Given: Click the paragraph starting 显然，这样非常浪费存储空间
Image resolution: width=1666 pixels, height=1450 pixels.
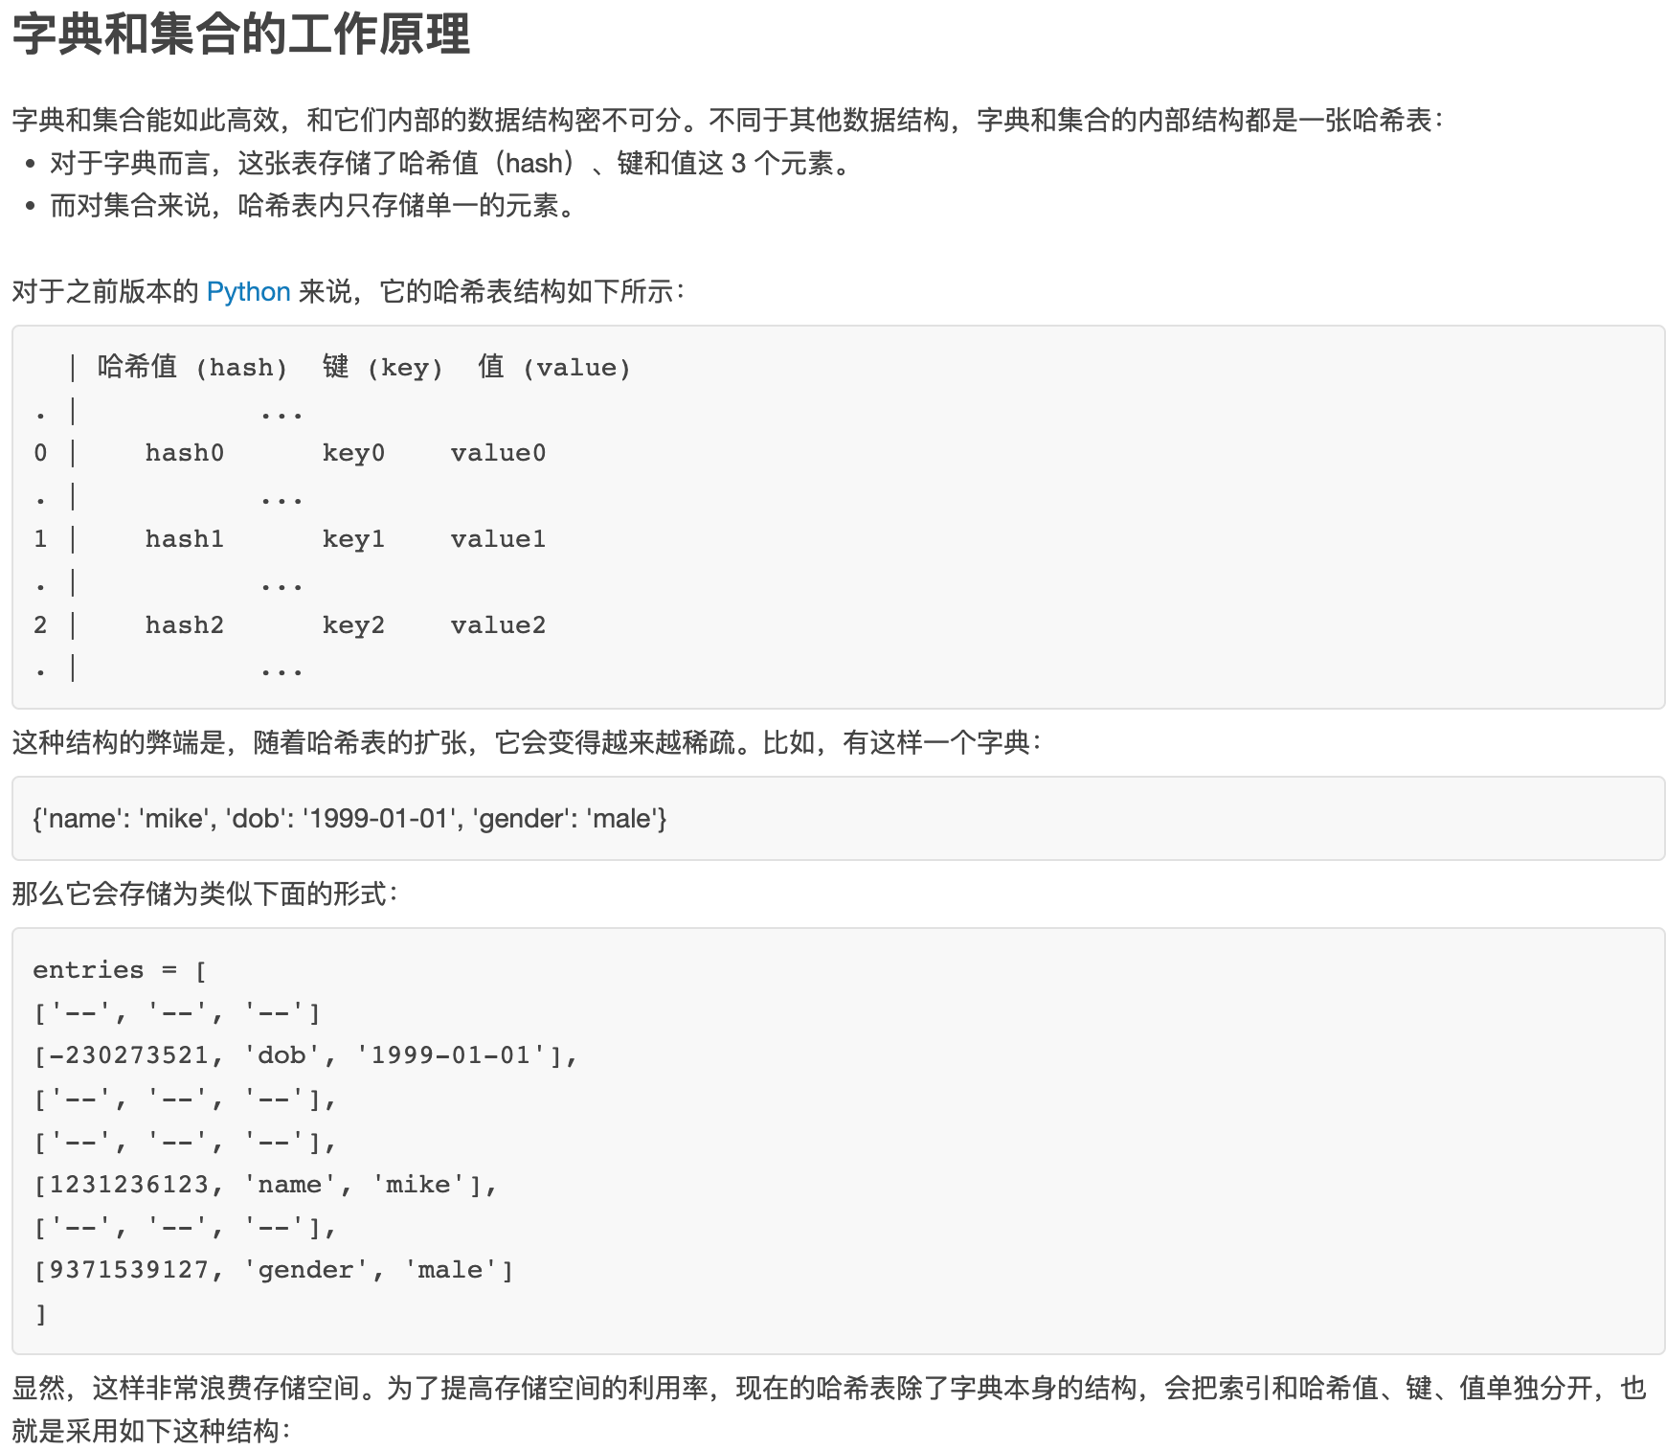Looking at the screenshot, I should (829, 1409).
